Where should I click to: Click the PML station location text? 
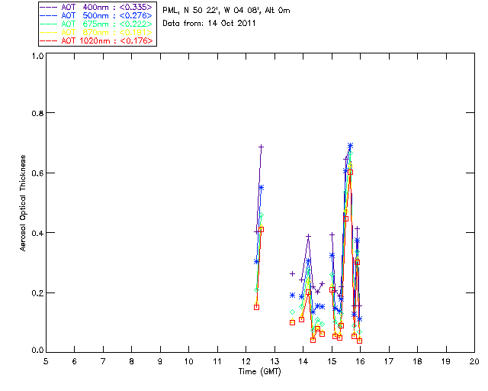tap(226, 11)
